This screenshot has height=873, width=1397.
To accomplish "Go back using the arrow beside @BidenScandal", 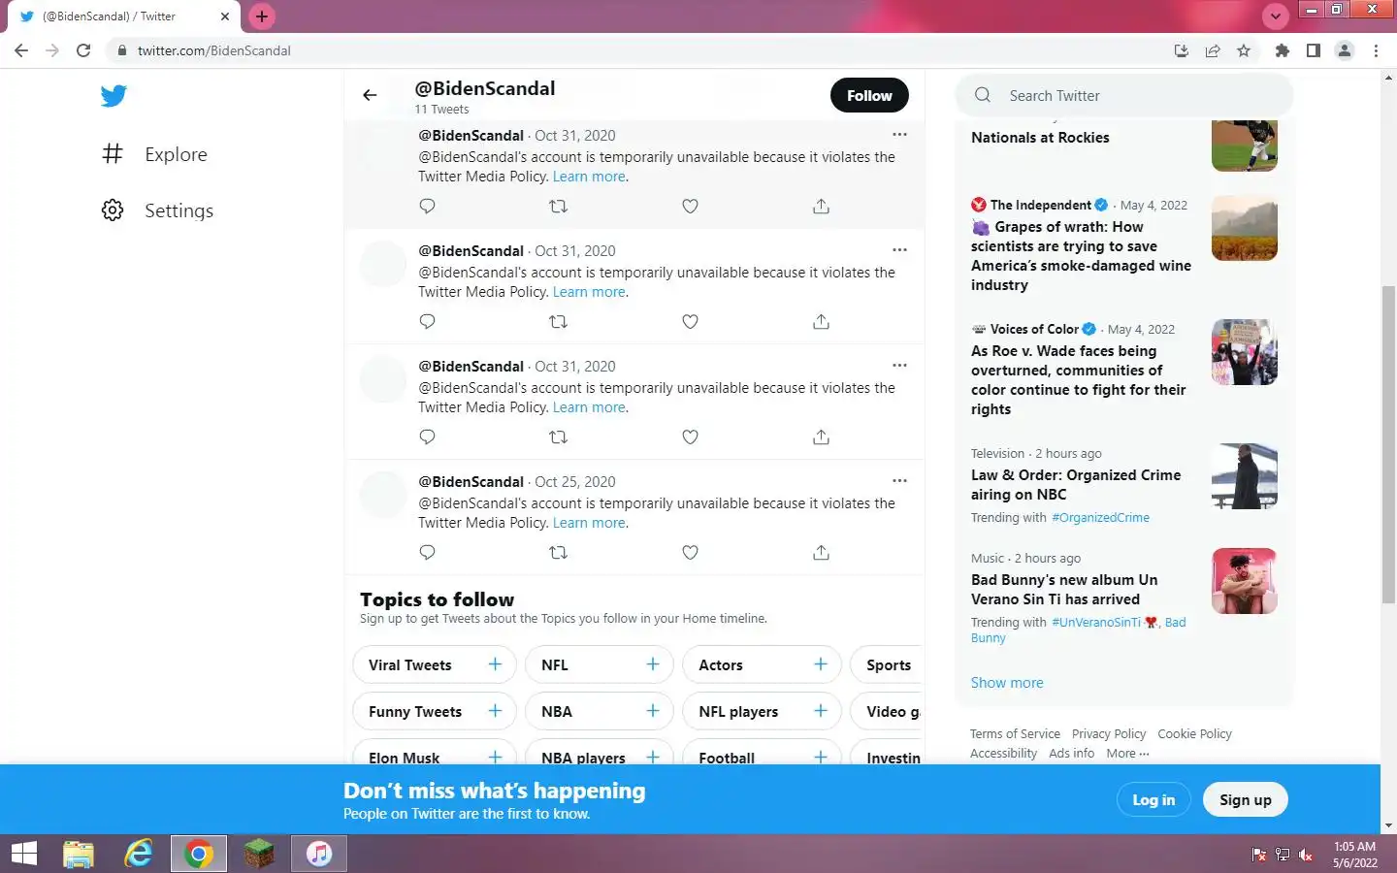I will pos(370,95).
